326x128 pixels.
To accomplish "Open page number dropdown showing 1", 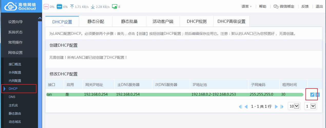I will point(311,106).
